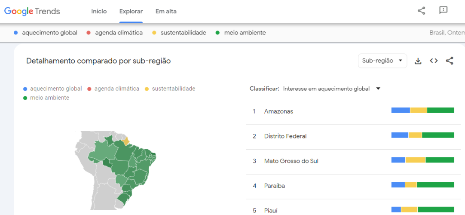Screen dimensions: 465x215
Task: Click the share icon in top header
Action: point(421,11)
